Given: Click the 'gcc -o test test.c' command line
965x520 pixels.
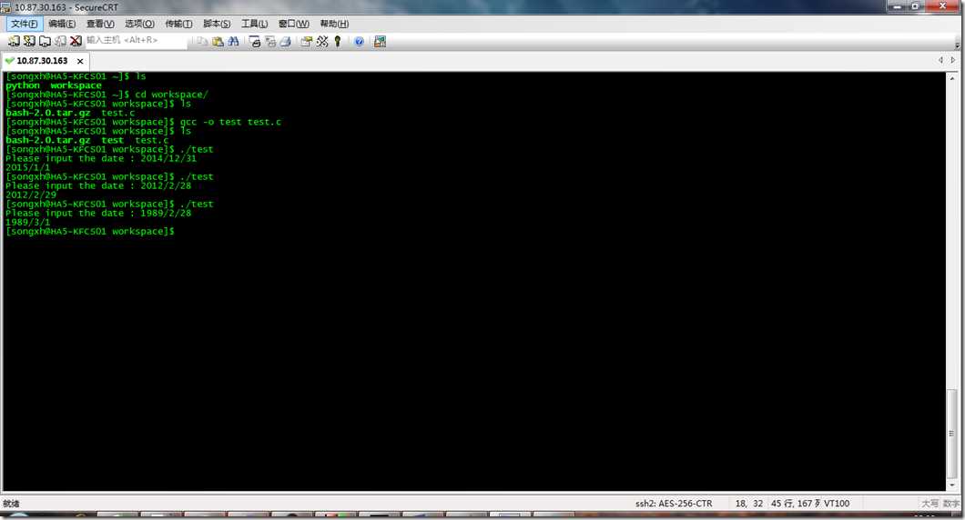Looking at the screenshot, I should point(144,122).
